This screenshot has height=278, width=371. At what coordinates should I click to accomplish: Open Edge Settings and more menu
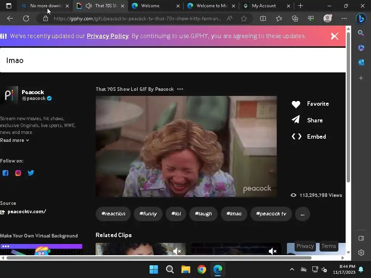point(344,18)
